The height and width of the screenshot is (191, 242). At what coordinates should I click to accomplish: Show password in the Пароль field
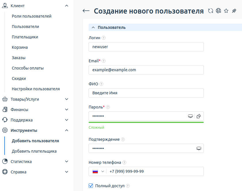point(190,116)
